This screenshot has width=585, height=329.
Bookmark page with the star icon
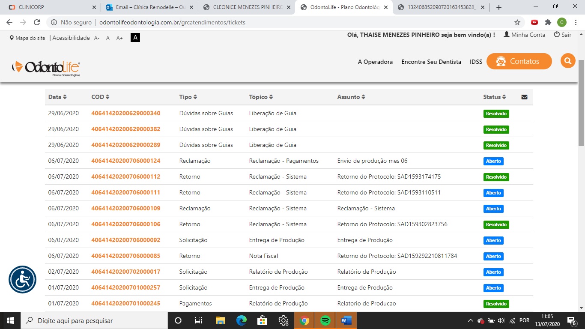[x=517, y=22]
